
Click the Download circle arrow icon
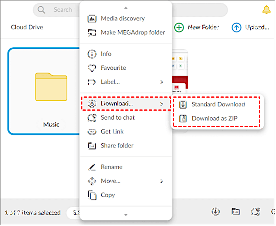pyautogui.click(x=92, y=104)
